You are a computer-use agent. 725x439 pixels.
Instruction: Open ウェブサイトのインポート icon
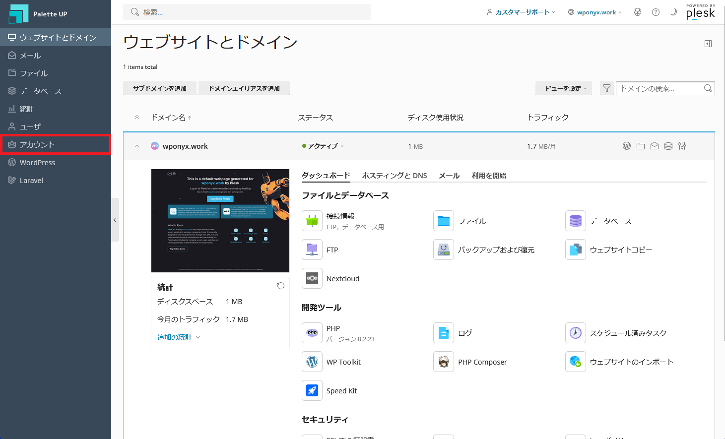(576, 362)
